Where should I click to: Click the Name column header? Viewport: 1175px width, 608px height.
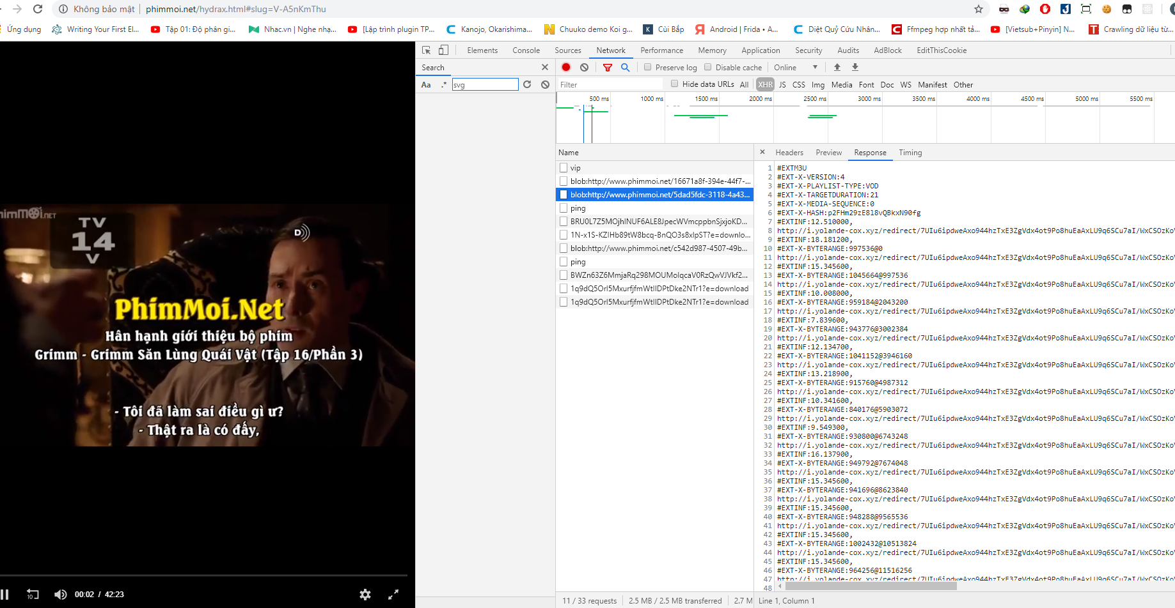(654, 152)
